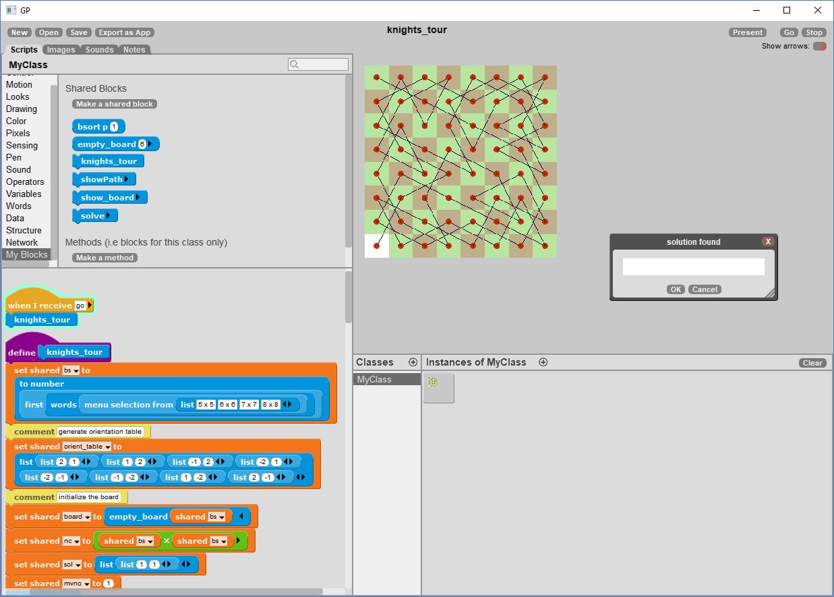Select the Sound block category
This screenshot has width=834, height=597.
point(18,169)
